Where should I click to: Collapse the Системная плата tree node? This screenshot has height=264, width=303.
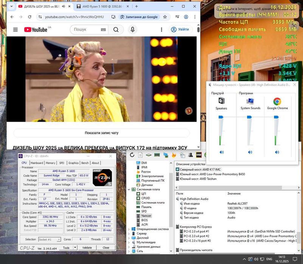129,190
